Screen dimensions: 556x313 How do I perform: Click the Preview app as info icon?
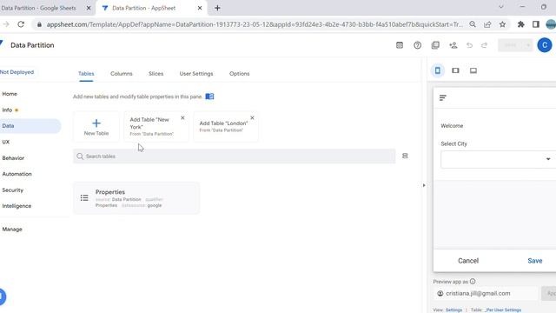coord(473,282)
